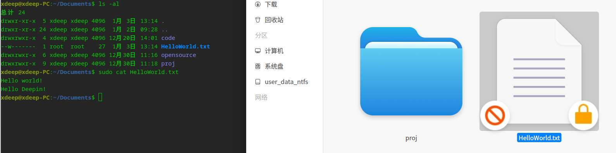Click the orange lock badge on HelloWorld.txt
Screen dimensions: 616x153
coord(583,115)
